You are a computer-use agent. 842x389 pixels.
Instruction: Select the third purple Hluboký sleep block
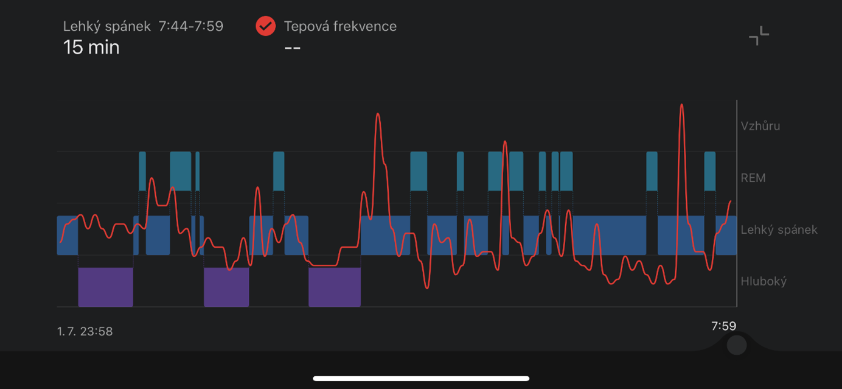335,287
